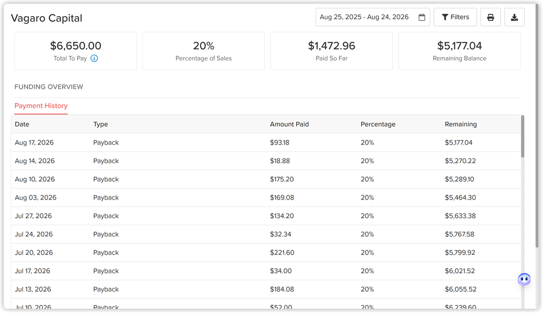Open the chat assistant bubble icon
The width and height of the screenshot is (543, 313).
point(524,279)
